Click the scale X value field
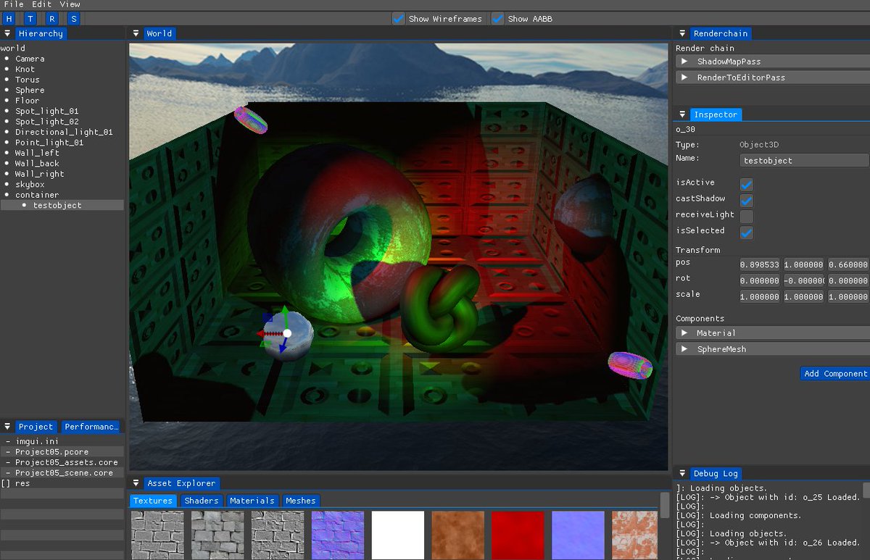Screen dimensions: 870x560 [759, 296]
